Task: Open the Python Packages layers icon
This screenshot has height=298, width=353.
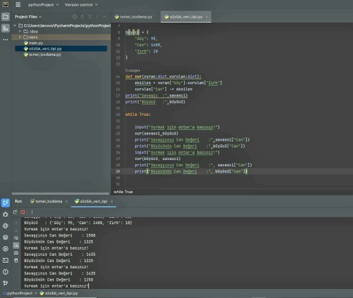Action: coord(6,237)
